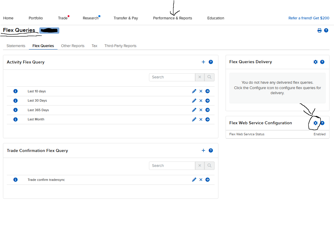
Task: Run the Last 30 Days query
Action: click(207, 100)
